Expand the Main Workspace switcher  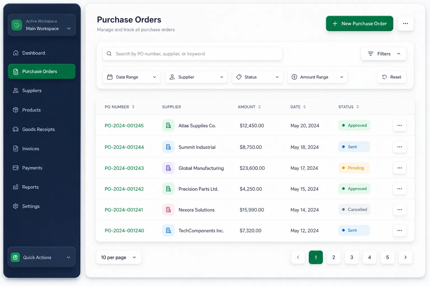pyautogui.click(x=42, y=25)
